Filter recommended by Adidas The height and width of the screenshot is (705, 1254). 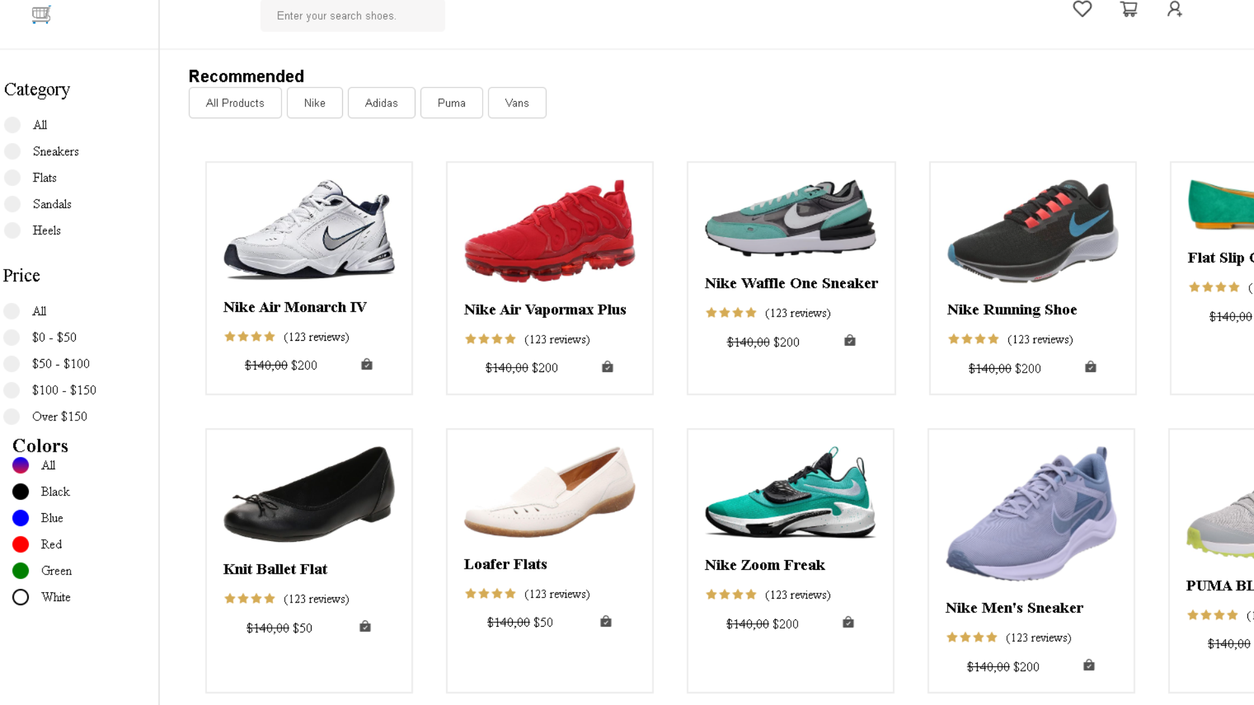(x=381, y=103)
